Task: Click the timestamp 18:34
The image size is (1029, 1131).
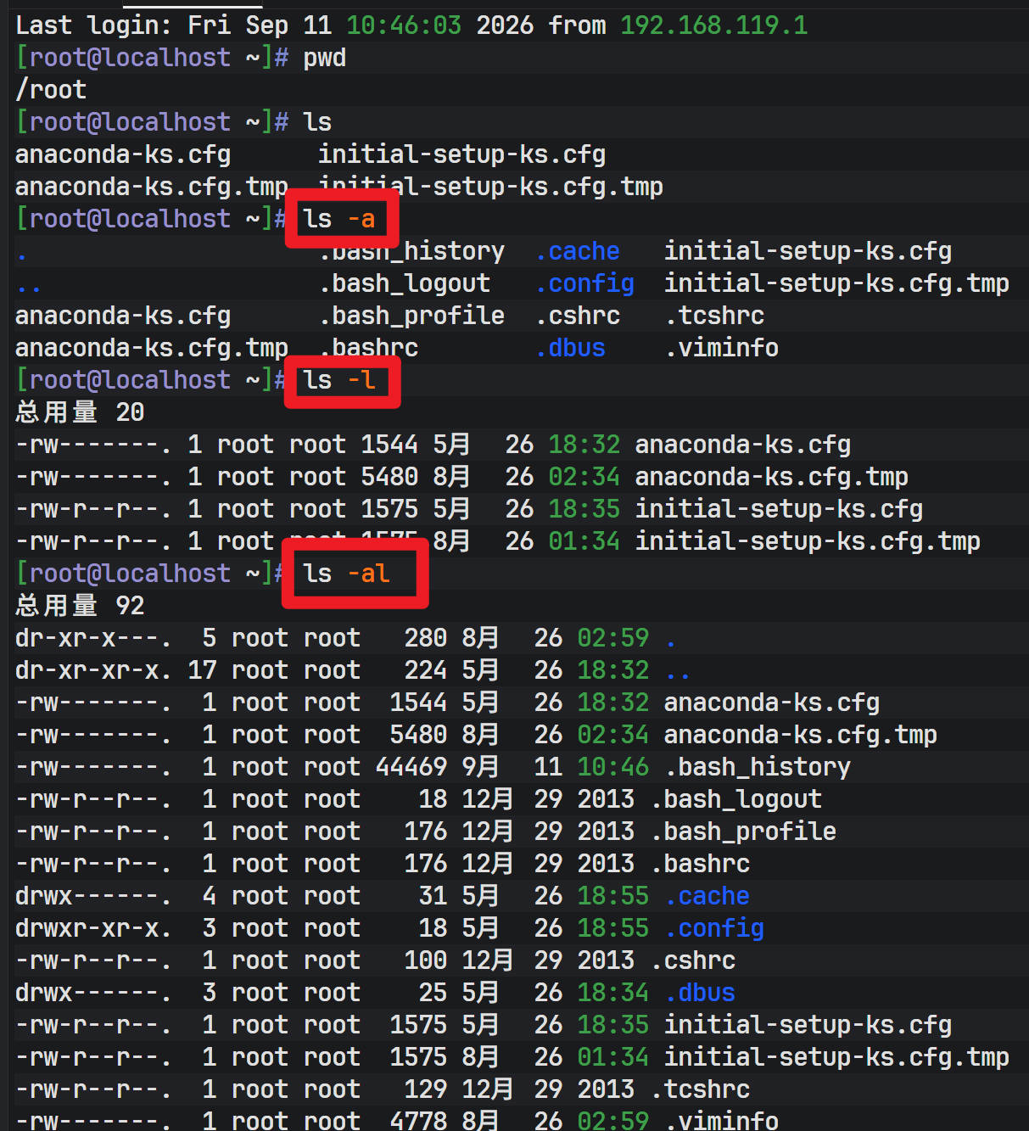Action: pos(613,993)
